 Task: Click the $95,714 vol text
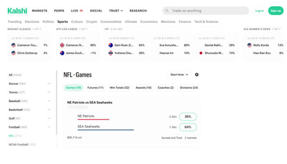coord(74,137)
